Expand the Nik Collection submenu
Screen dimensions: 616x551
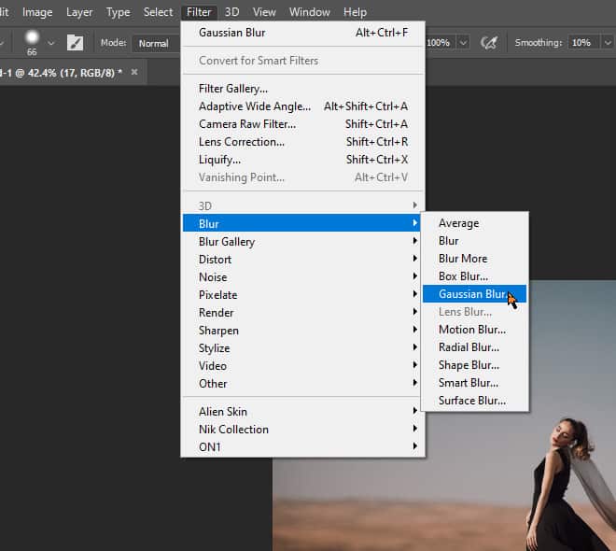coord(303,430)
